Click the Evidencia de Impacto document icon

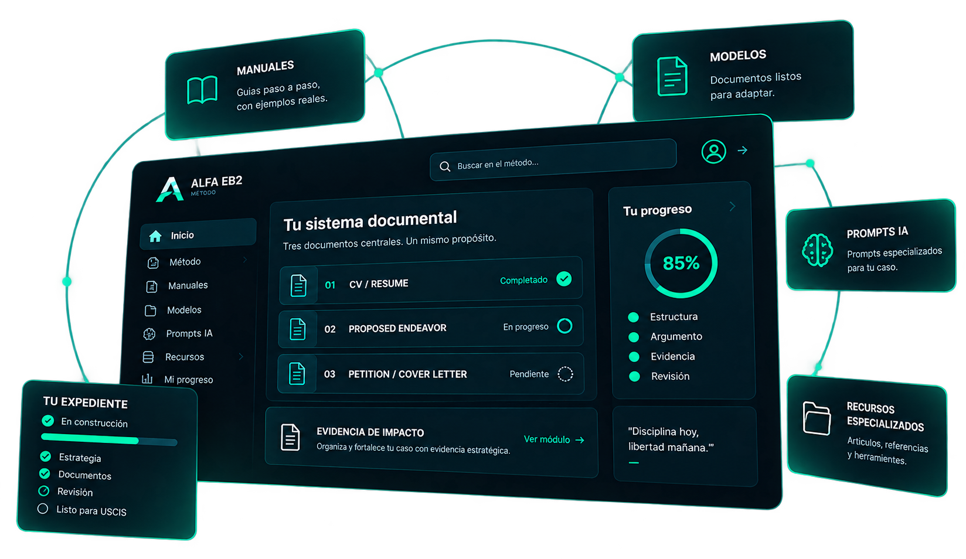(x=290, y=437)
